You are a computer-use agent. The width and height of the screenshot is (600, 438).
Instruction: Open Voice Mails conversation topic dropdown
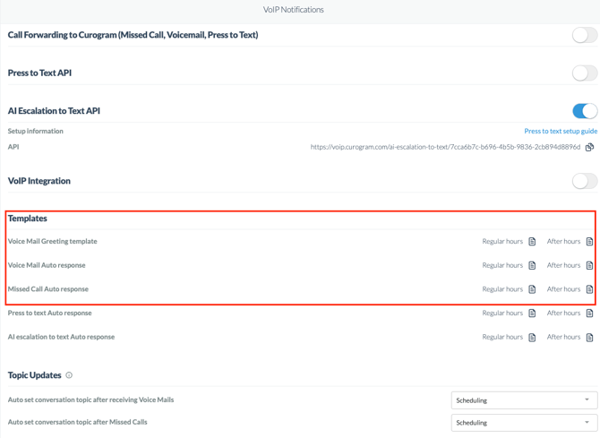click(524, 400)
